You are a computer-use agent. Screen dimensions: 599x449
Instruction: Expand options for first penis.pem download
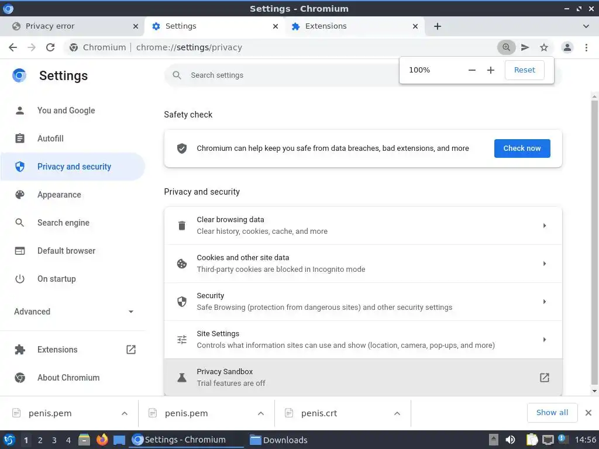(x=125, y=413)
